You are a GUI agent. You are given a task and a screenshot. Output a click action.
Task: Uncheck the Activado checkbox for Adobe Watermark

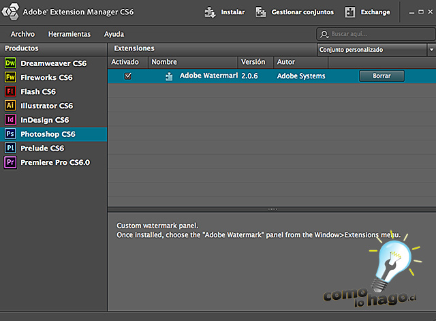click(128, 76)
